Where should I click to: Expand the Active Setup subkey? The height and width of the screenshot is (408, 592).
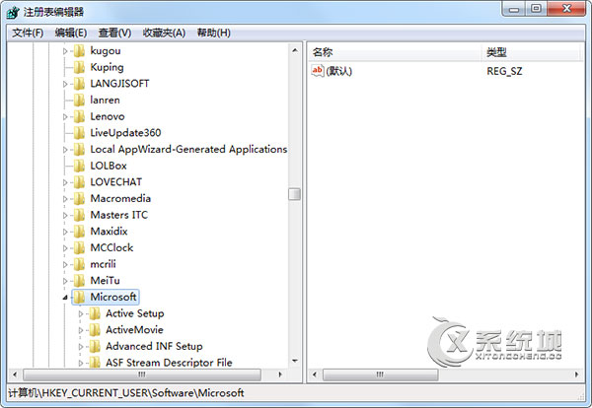pos(81,313)
